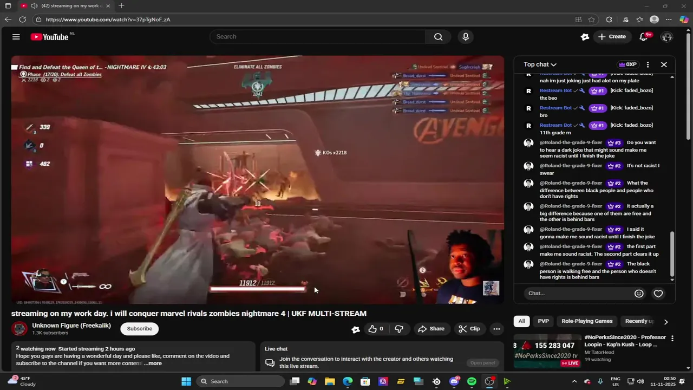
Task: Open the Unknown Figure channel avatar
Action: (19, 329)
